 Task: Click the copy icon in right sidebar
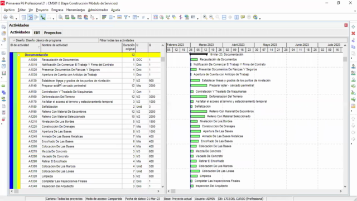[x=353, y=47]
